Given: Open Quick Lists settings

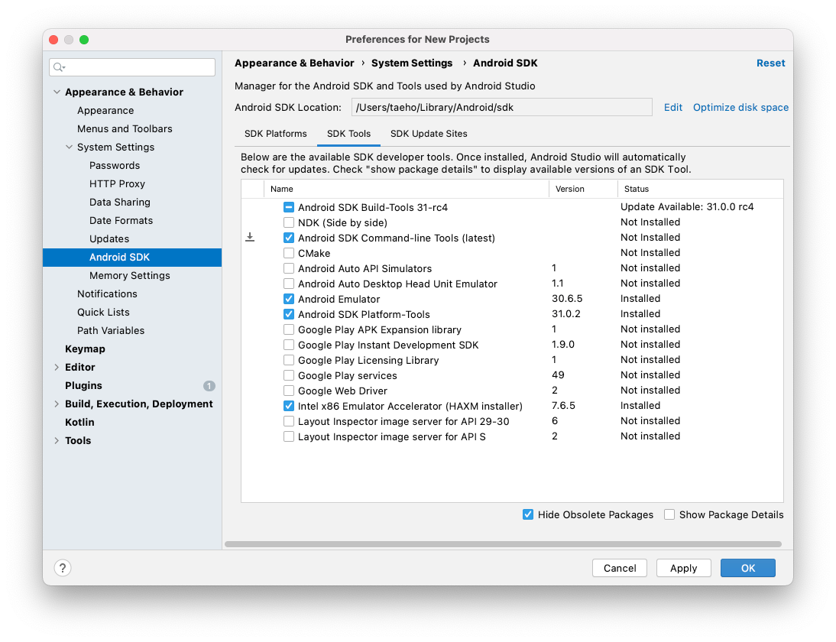Looking at the screenshot, I should [x=103, y=312].
